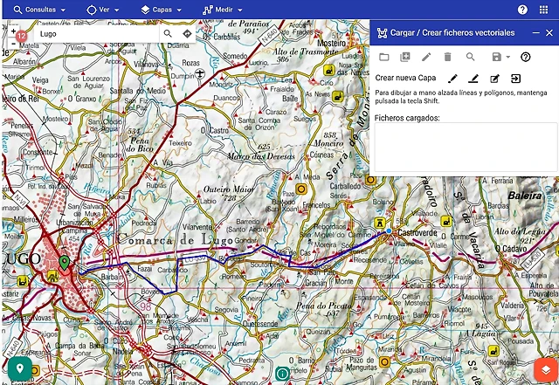Screen dimensions: 559x385
Task: Click the yellow POI icon near Vilabade
Action: click(x=445, y=222)
